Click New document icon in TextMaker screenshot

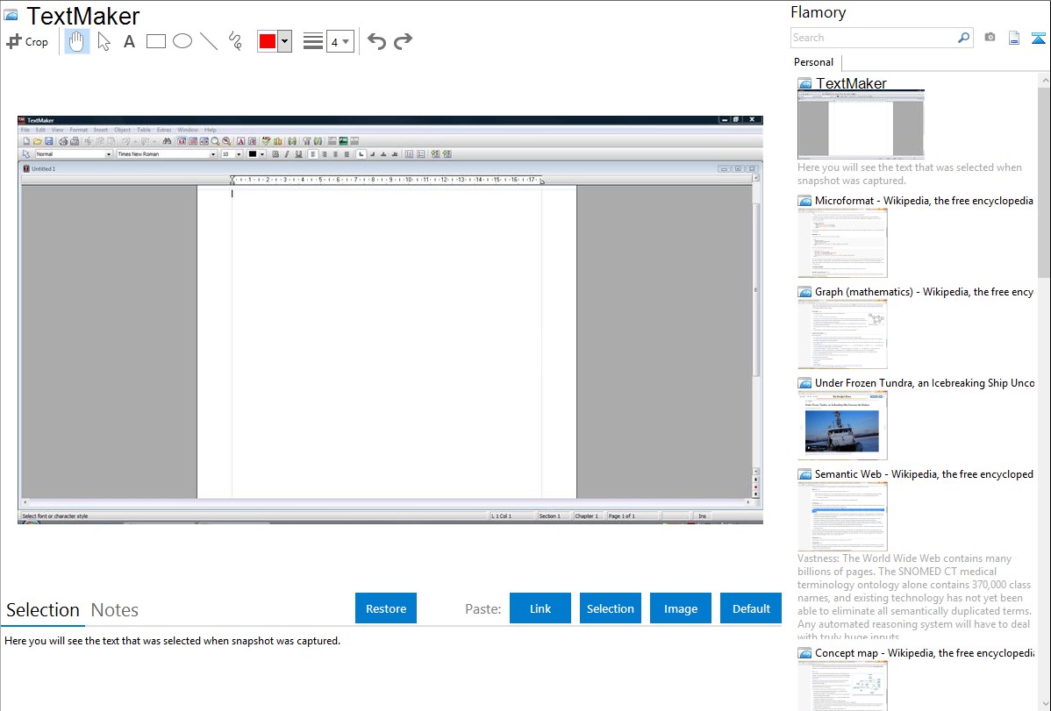pos(27,141)
